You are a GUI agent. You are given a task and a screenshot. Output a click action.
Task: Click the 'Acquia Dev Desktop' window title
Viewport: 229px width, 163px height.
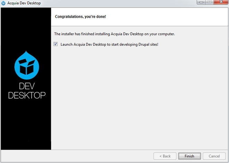pos(24,3)
